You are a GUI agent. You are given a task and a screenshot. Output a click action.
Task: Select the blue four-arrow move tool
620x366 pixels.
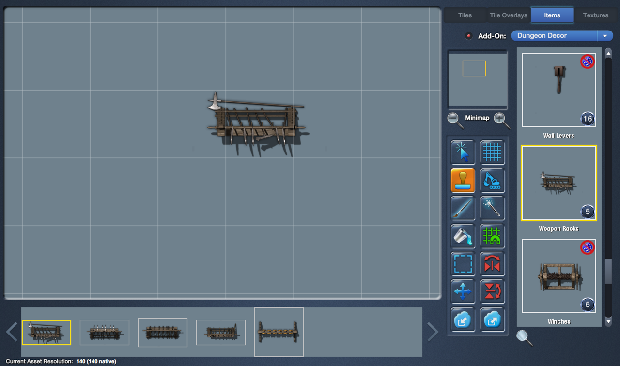[x=463, y=291]
